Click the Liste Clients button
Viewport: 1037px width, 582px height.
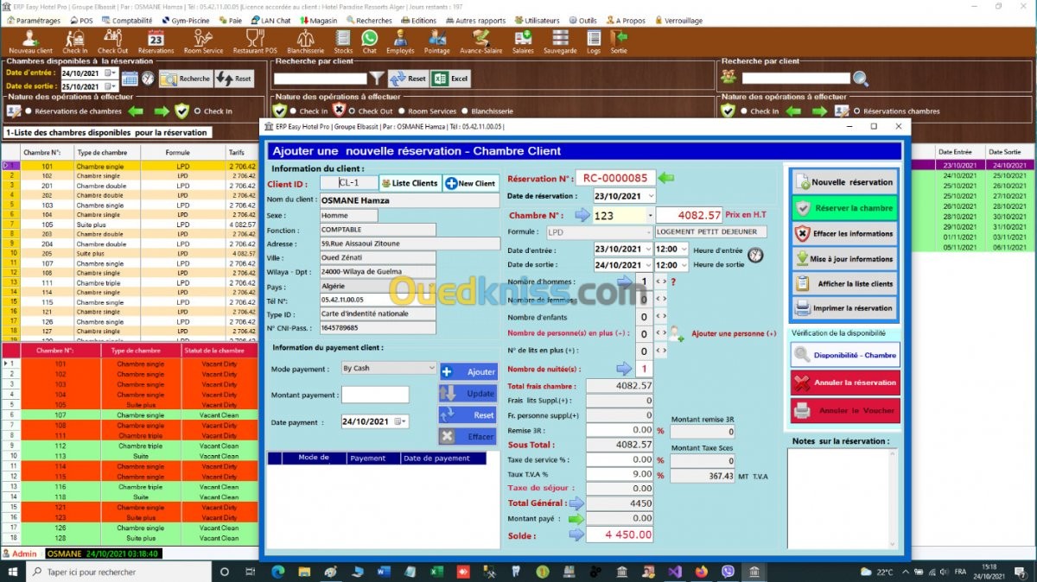click(x=410, y=183)
